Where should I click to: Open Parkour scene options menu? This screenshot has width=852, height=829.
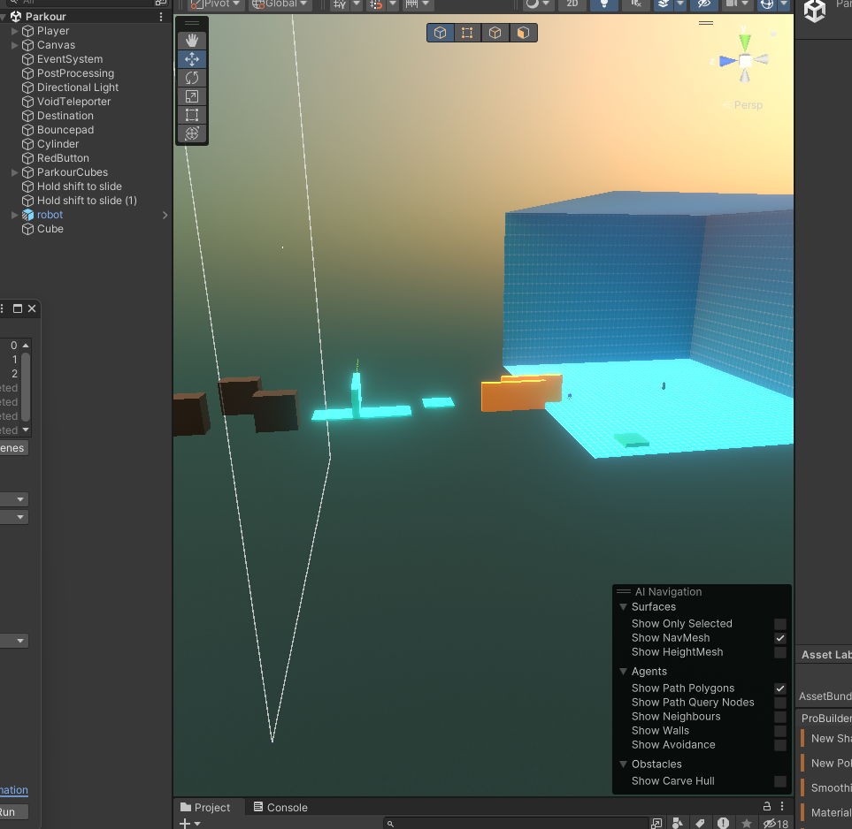pyautogui.click(x=161, y=17)
